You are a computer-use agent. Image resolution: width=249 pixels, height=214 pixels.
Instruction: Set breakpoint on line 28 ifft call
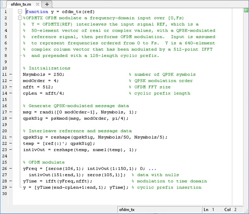[11, 181]
